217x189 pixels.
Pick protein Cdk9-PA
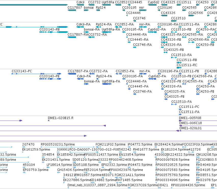pyautogui.click(x=84, y=76)
